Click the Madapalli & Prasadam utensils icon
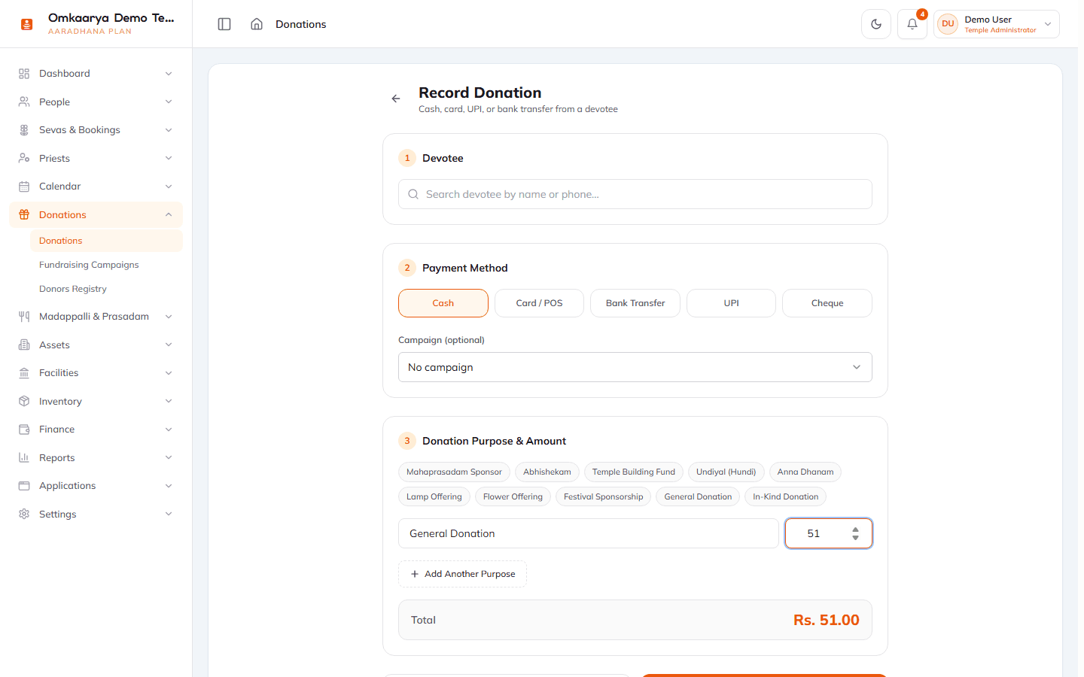 (24, 317)
